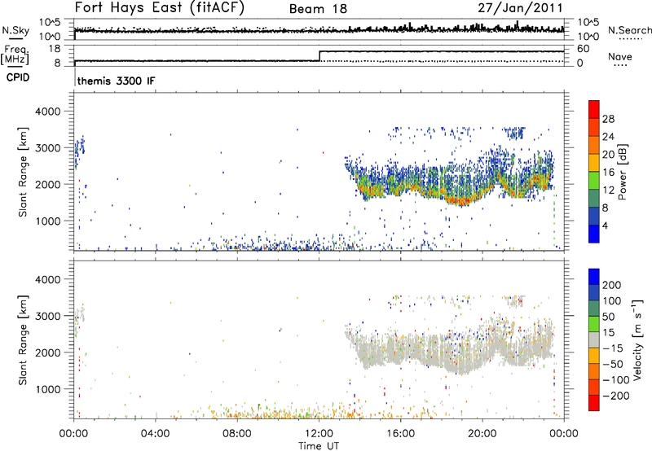Viewport: 652px width, 451px height.
Task: Click the "-200" value on the Velocity color bar
Action: (x=616, y=396)
